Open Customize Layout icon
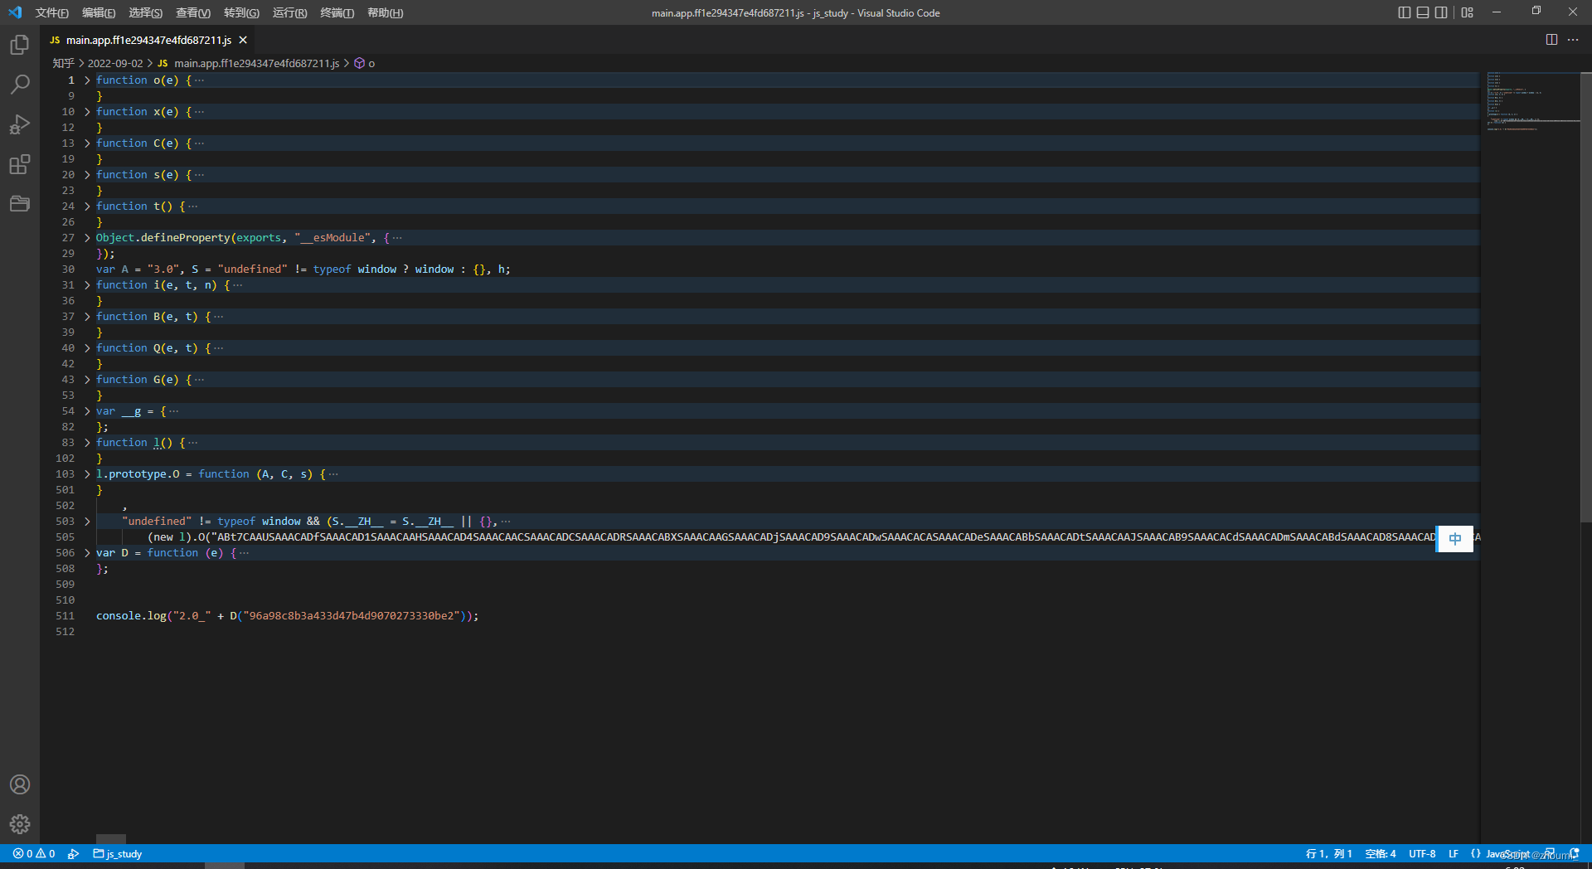 1468,12
